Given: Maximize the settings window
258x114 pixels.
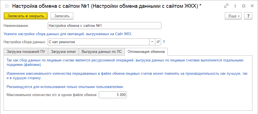Looking at the screenshot, I should point(244,6).
